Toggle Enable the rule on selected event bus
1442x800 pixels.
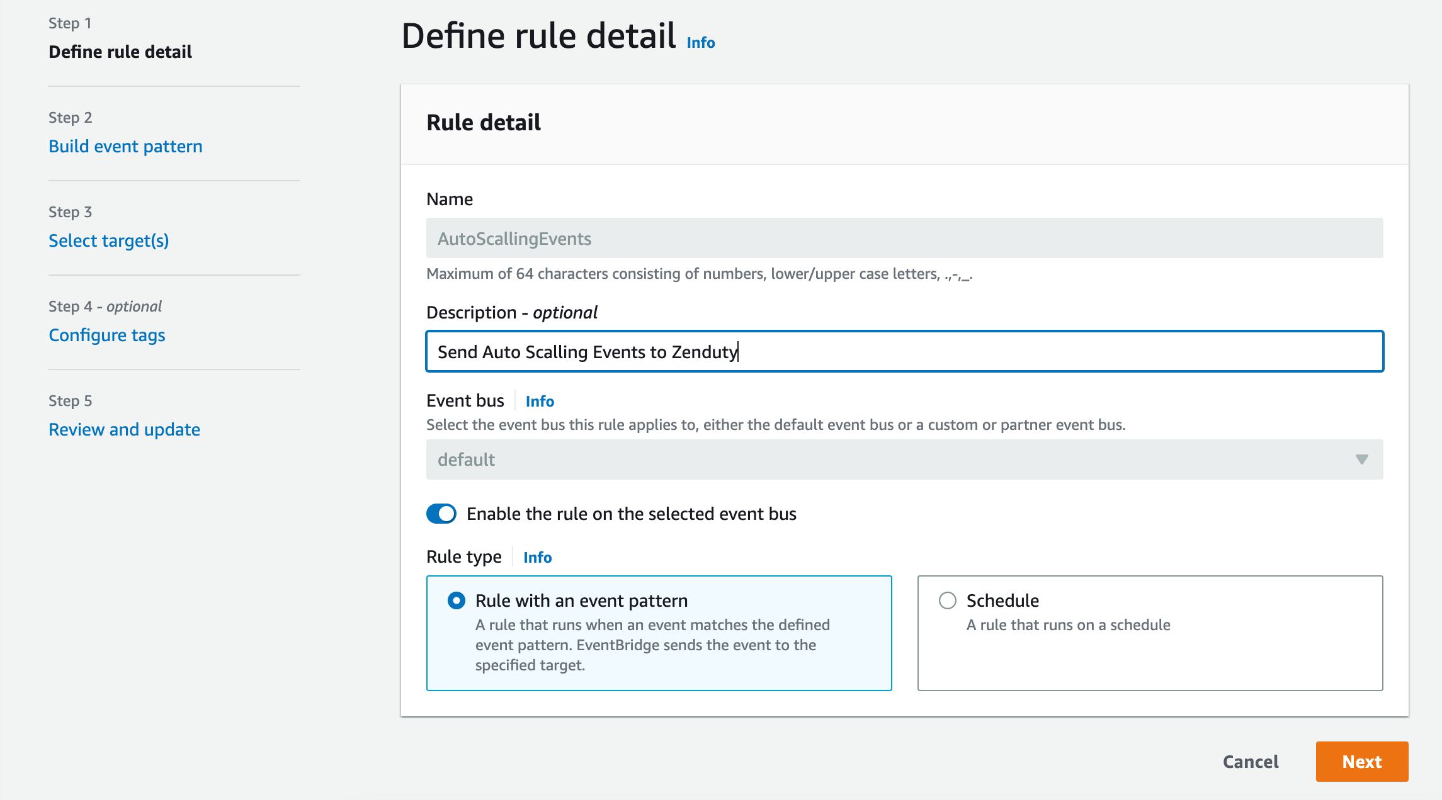(x=441, y=514)
